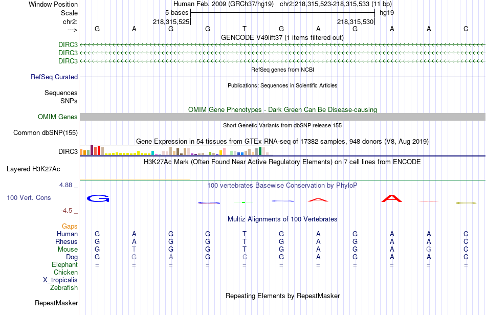The image size is (486, 315).
Task: Select the Scale track label
Action: (x=69, y=13)
